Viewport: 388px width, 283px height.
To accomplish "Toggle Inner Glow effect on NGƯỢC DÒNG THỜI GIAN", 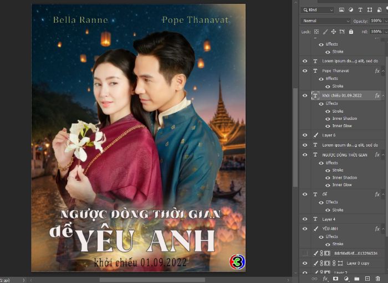I will (328, 185).
